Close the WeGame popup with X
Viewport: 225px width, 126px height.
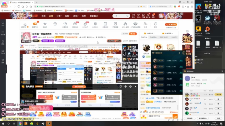222,71
